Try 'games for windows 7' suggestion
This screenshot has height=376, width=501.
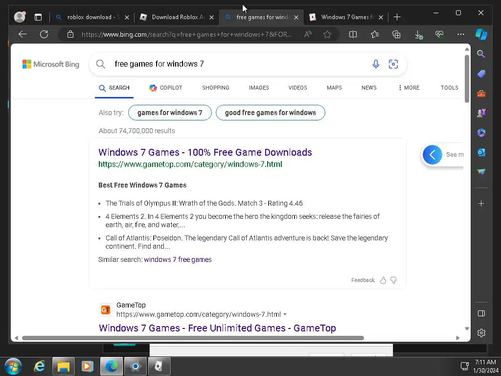170,113
